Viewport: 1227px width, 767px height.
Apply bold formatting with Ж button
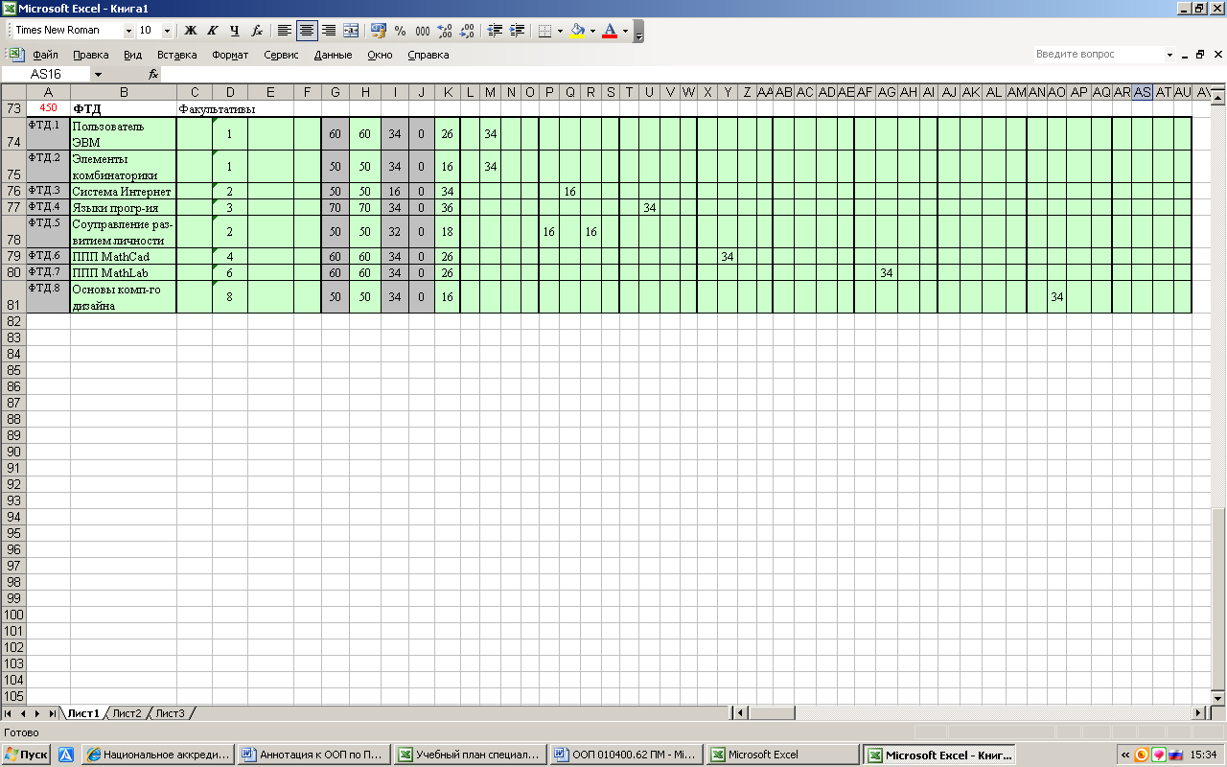click(191, 31)
